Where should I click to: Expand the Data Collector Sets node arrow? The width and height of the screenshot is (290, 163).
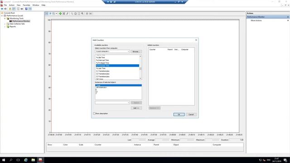tap(5, 24)
